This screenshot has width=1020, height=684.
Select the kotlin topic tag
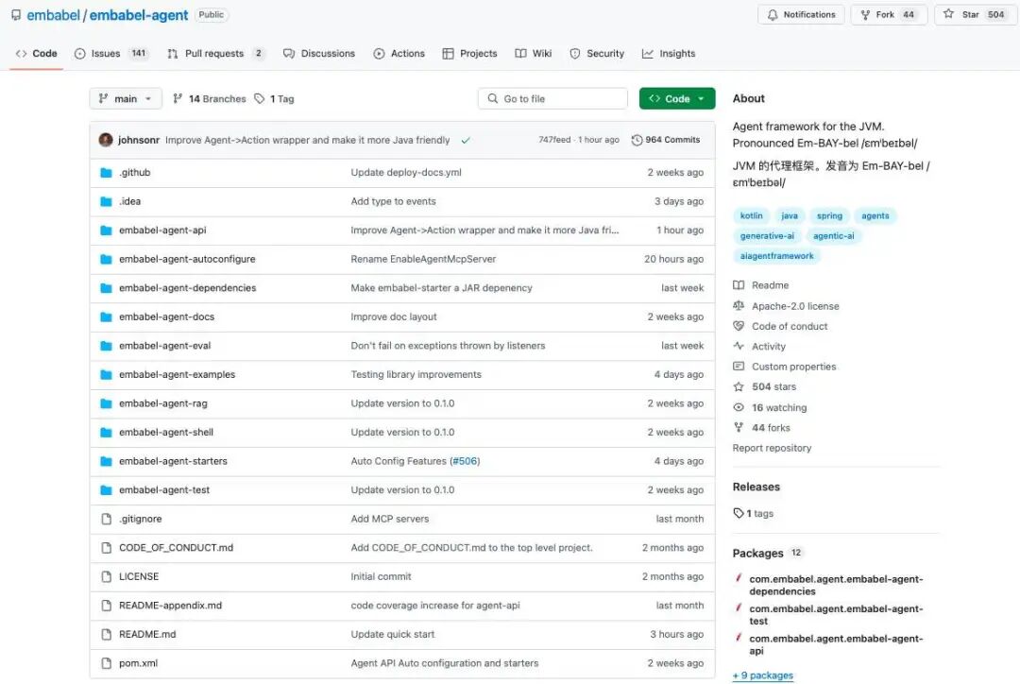coord(752,215)
